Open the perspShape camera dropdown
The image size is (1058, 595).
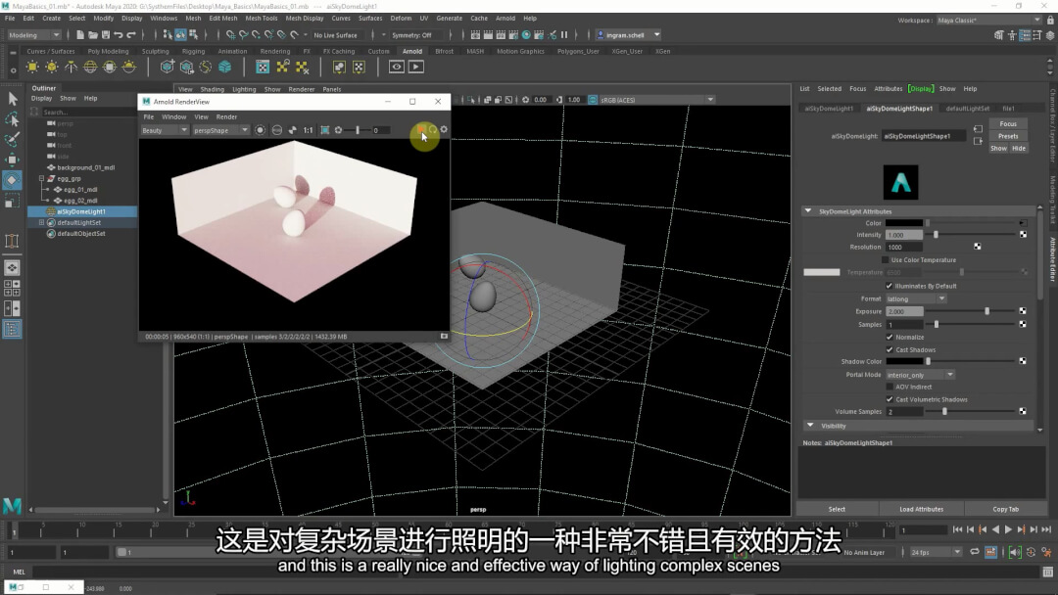[x=220, y=130]
